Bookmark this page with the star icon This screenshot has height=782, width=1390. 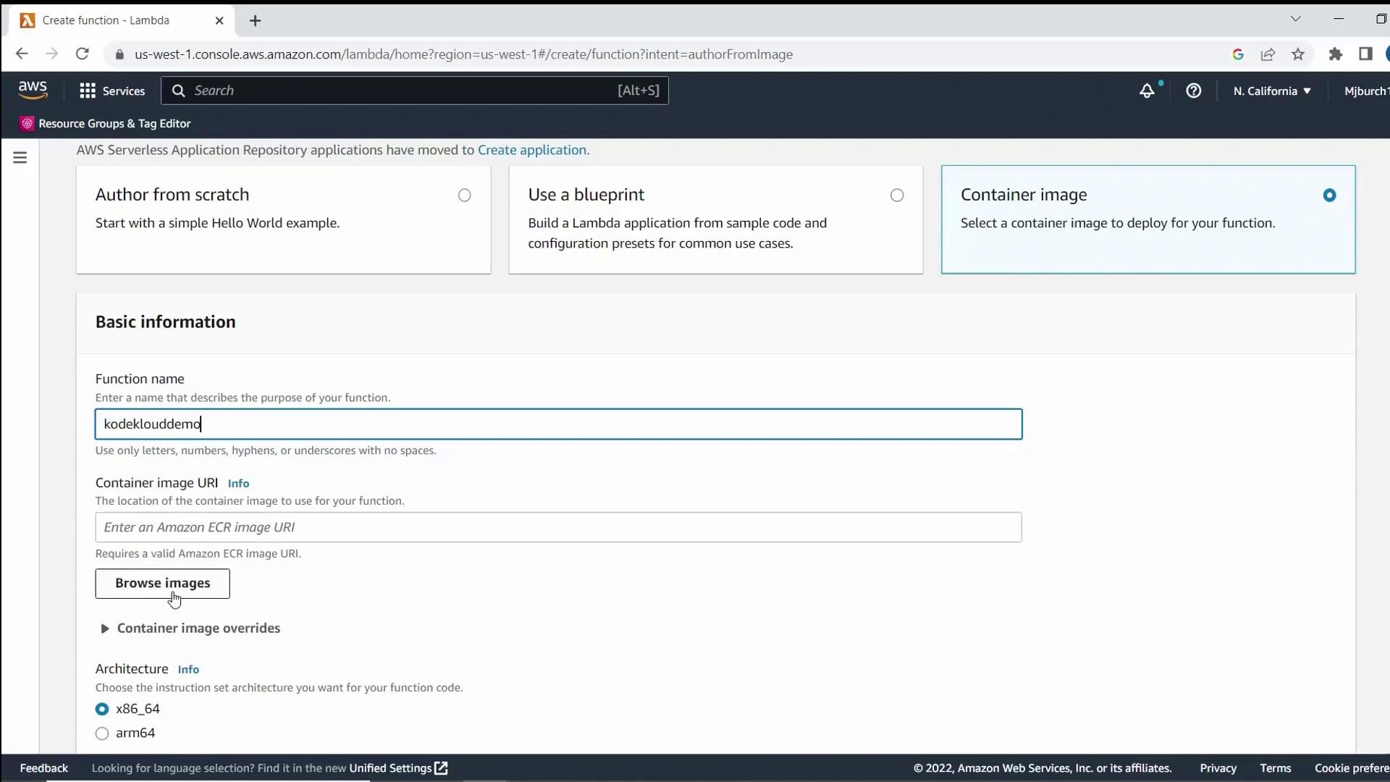pos(1298,54)
